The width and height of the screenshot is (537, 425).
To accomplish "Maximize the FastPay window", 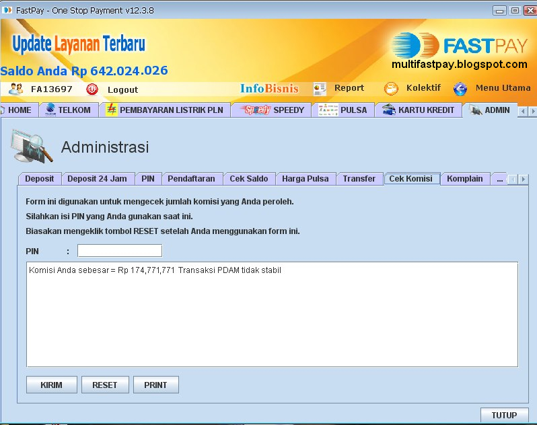I will 515,11.
